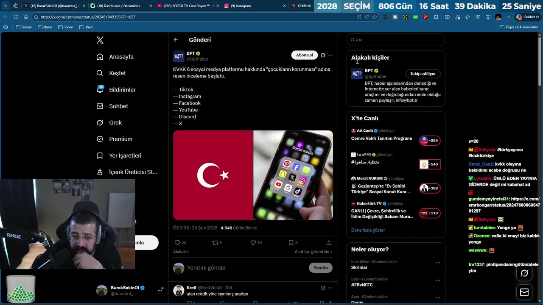Open Bildirimler notifications
Screen dimensions: 543x305
click(116, 90)
